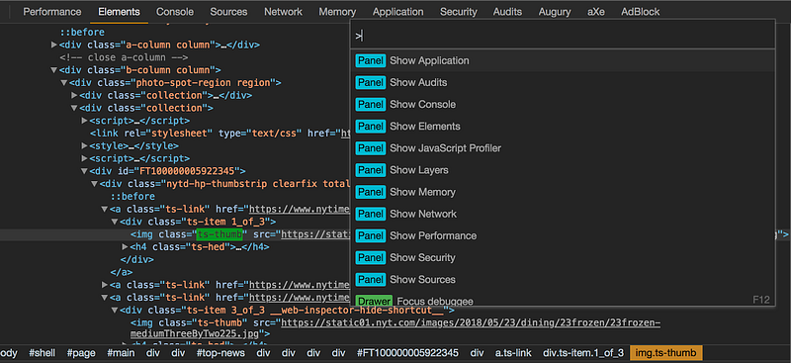The image size is (791, 363).
Task: Open the Memory tab
Action: 337,12
